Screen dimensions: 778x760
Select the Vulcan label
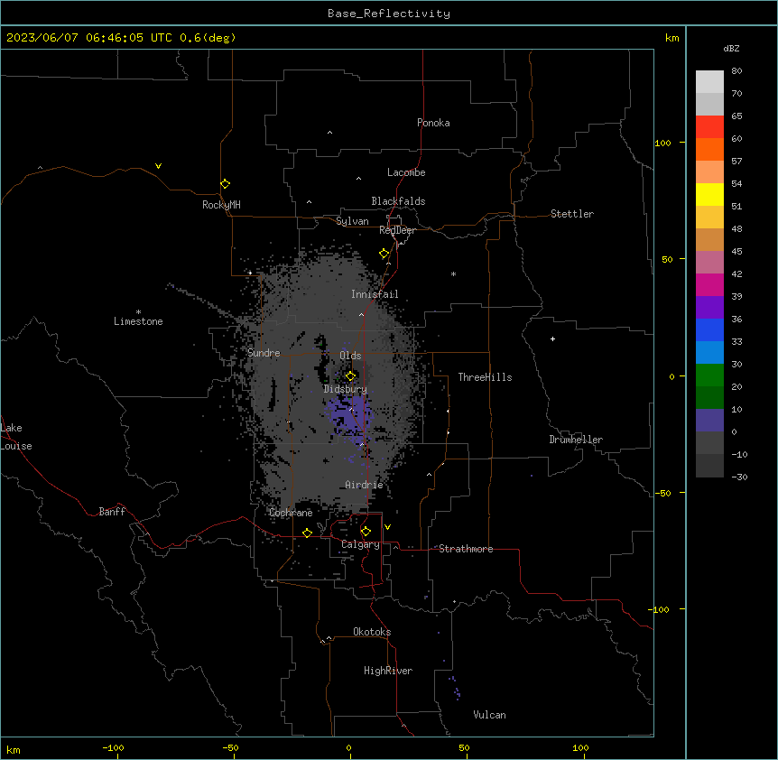click(x=490, y=715)
